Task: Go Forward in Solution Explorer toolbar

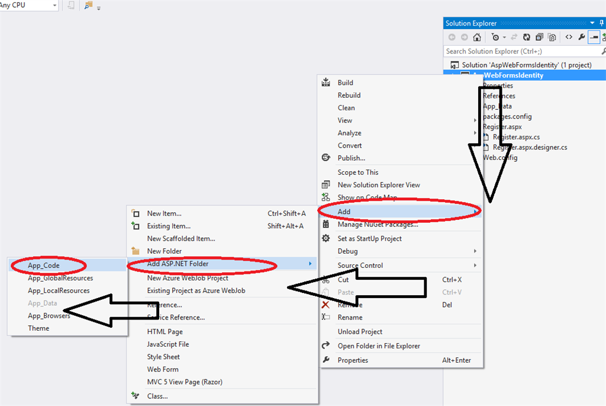Action: point(464,37)
